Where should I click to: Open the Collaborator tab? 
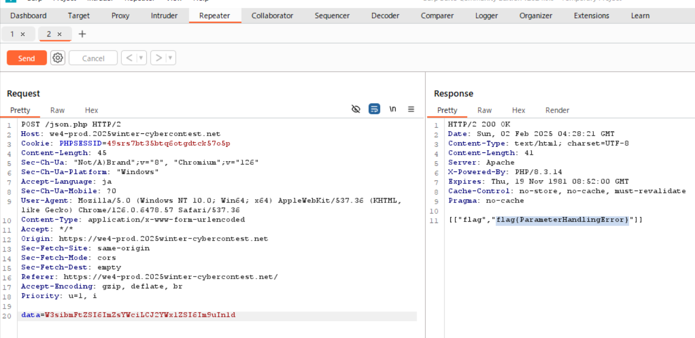pos(272,16)
